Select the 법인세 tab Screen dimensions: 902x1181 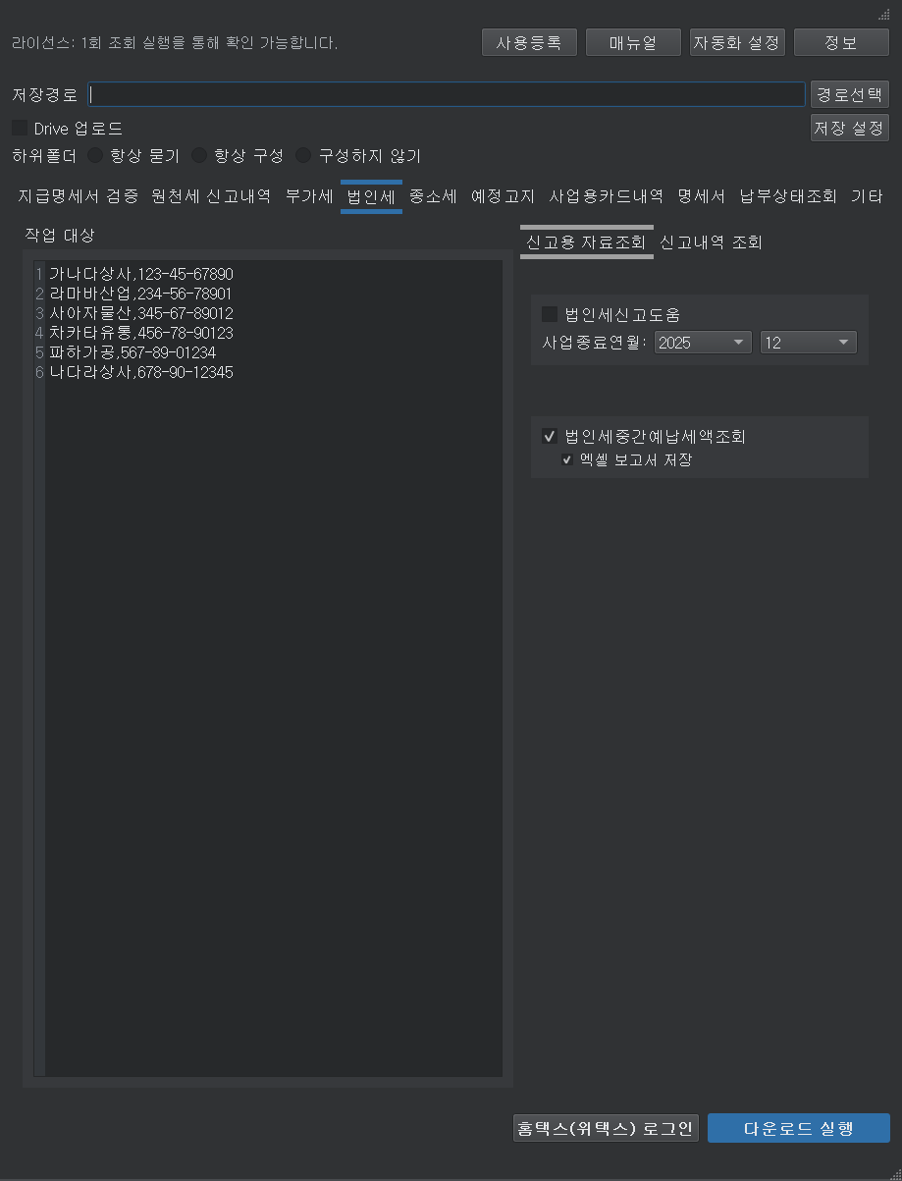pyautogui.click(x=371, y=196)
